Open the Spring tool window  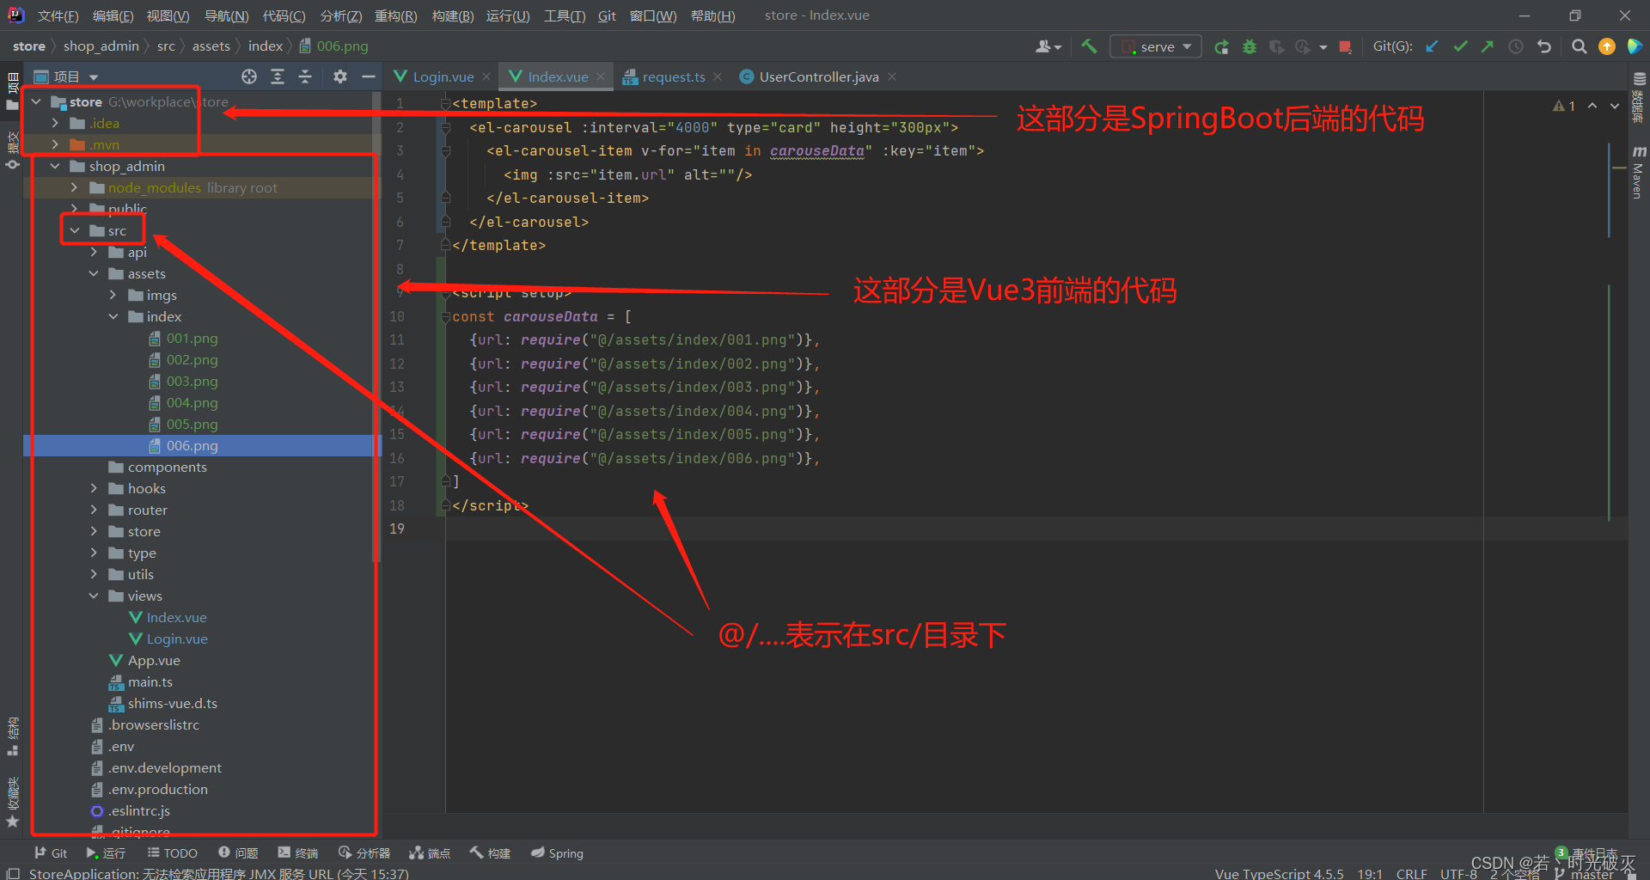tap(557, 852)
